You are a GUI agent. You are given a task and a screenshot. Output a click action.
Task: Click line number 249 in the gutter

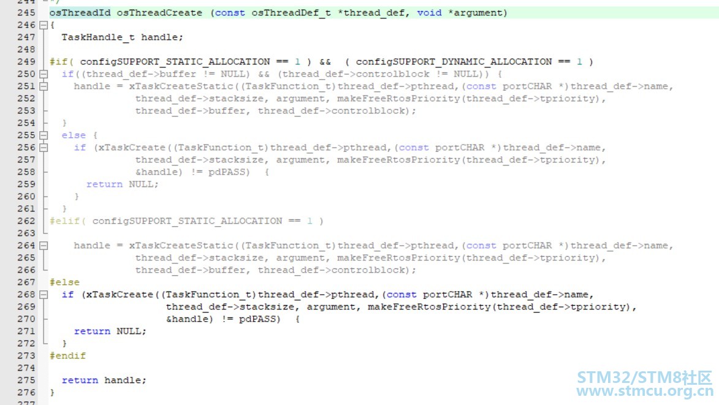26,61
